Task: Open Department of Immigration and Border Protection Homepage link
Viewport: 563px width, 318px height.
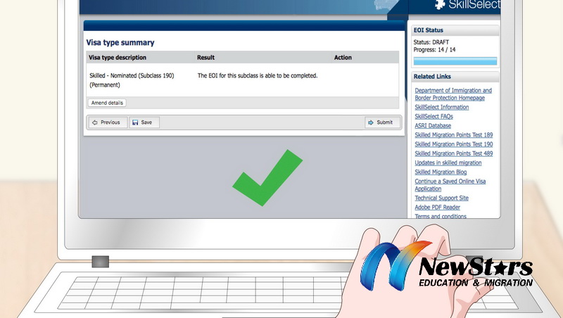Action: 453,94
